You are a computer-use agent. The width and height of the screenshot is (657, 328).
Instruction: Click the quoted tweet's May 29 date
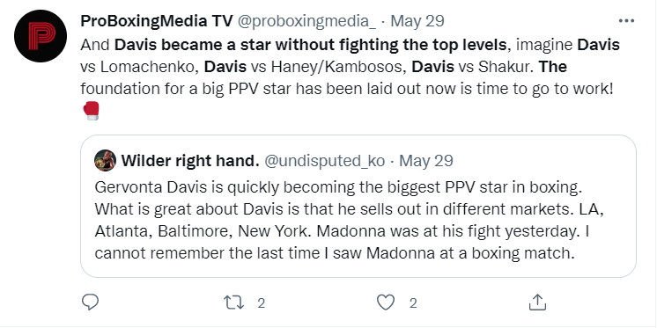[426, 161]
